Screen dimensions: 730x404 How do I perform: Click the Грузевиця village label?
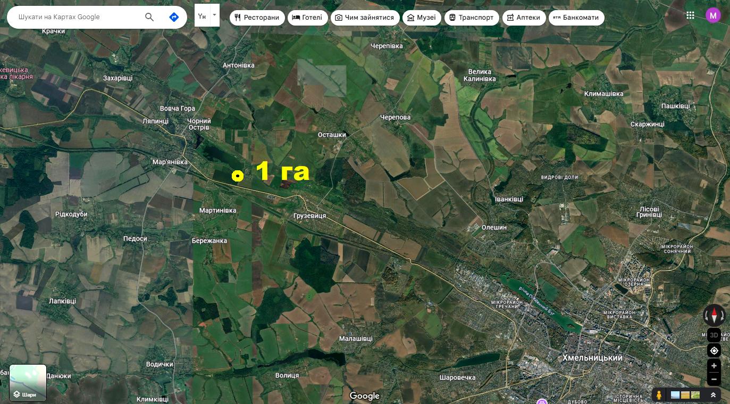(x=309, y=216)
